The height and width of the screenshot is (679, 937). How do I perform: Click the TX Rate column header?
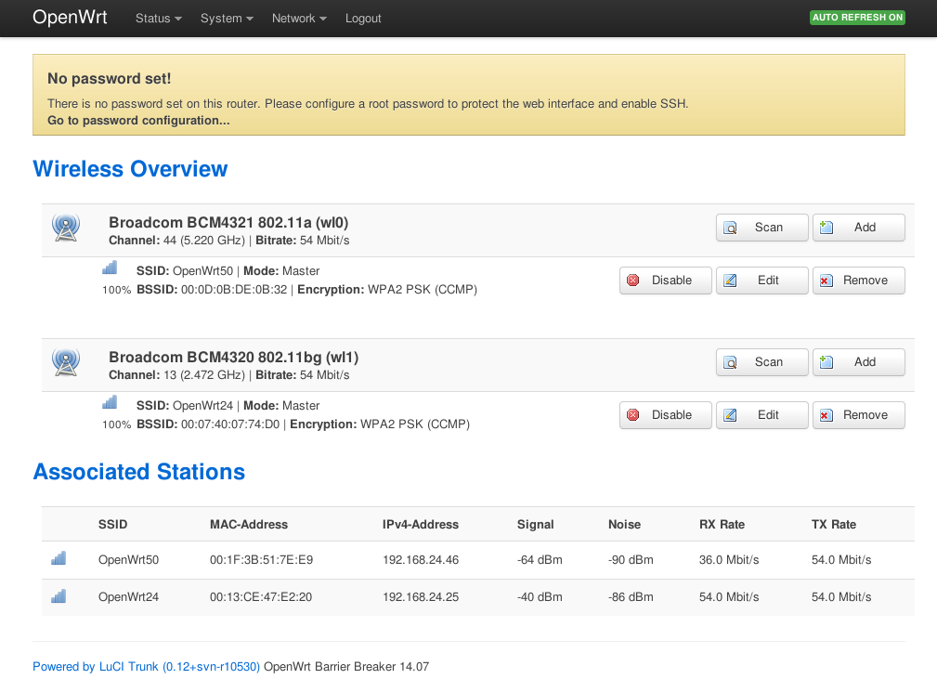tap(834, 524)
